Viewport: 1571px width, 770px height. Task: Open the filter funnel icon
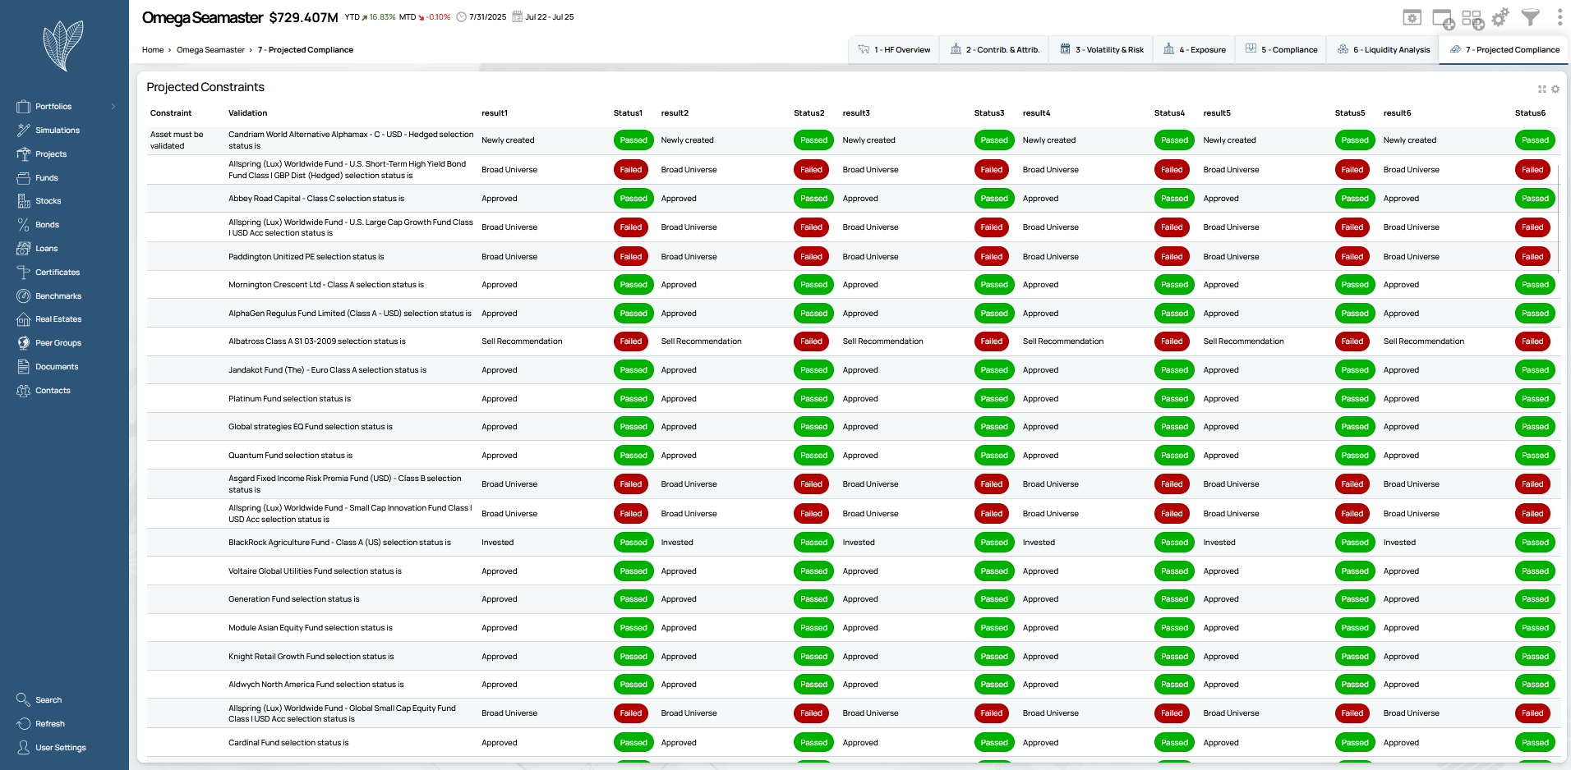point(1530,17)
